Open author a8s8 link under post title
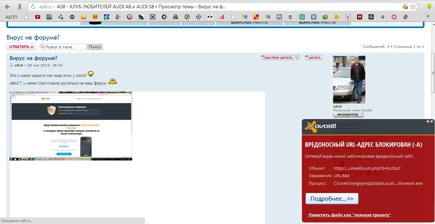Screen dimensions: 435x224 pos(19,65)
